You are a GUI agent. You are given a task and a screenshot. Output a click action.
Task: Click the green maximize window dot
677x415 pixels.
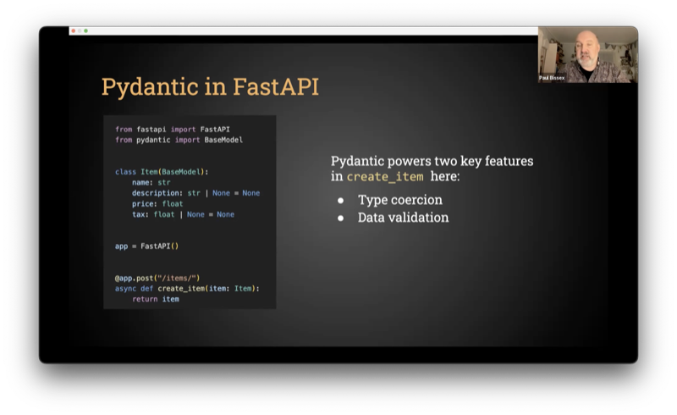coord(86,30)
